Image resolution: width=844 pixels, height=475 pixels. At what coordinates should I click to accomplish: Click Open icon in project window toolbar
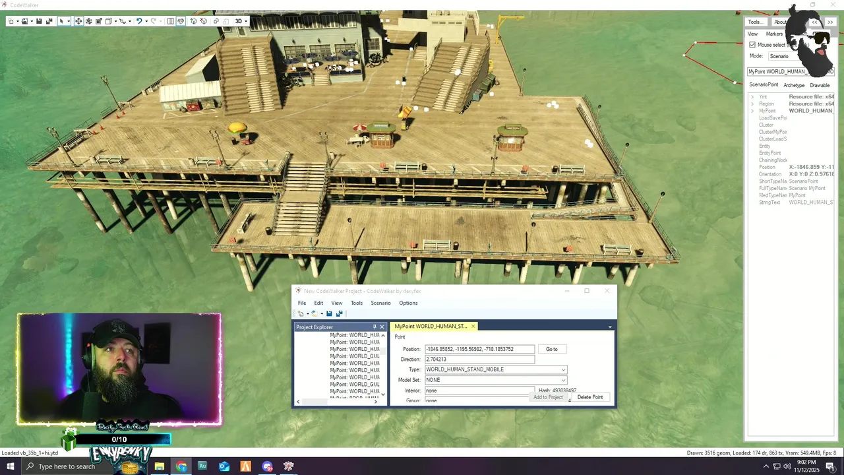(315, 313)
